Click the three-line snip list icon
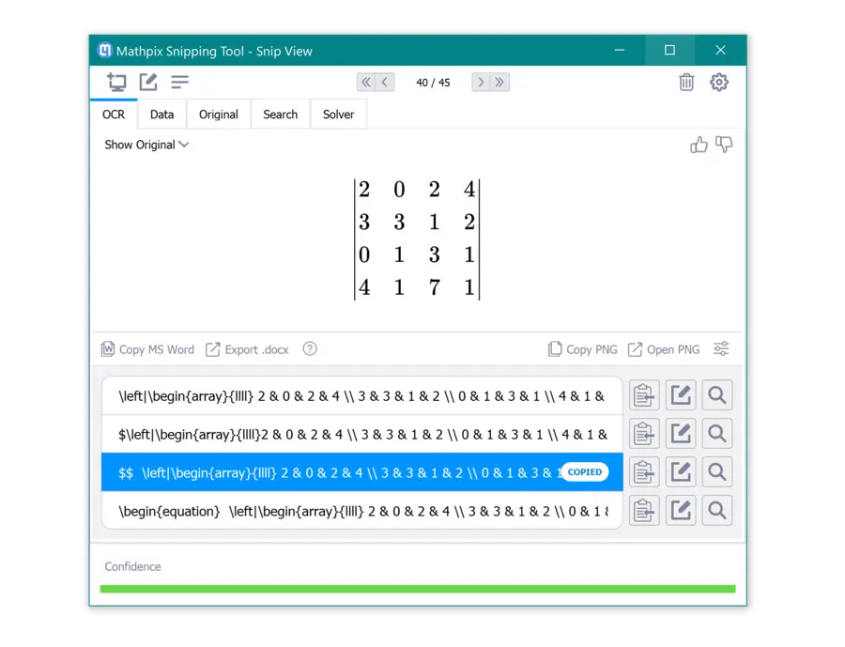This screenshot has height=647, width=845. click(179, 82)
